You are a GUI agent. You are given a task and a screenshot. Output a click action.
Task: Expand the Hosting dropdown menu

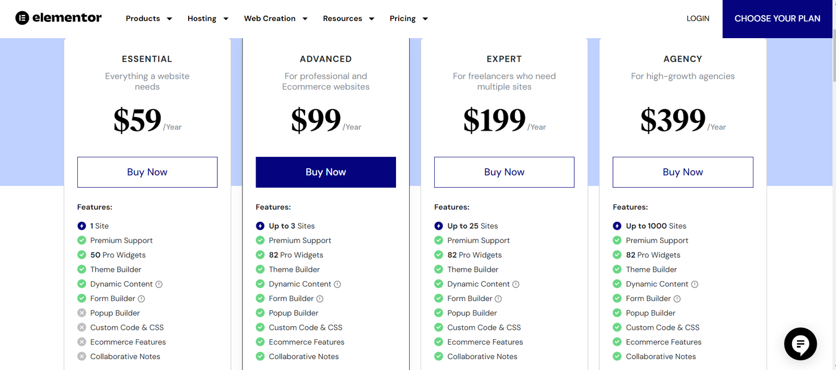point(208,18)
